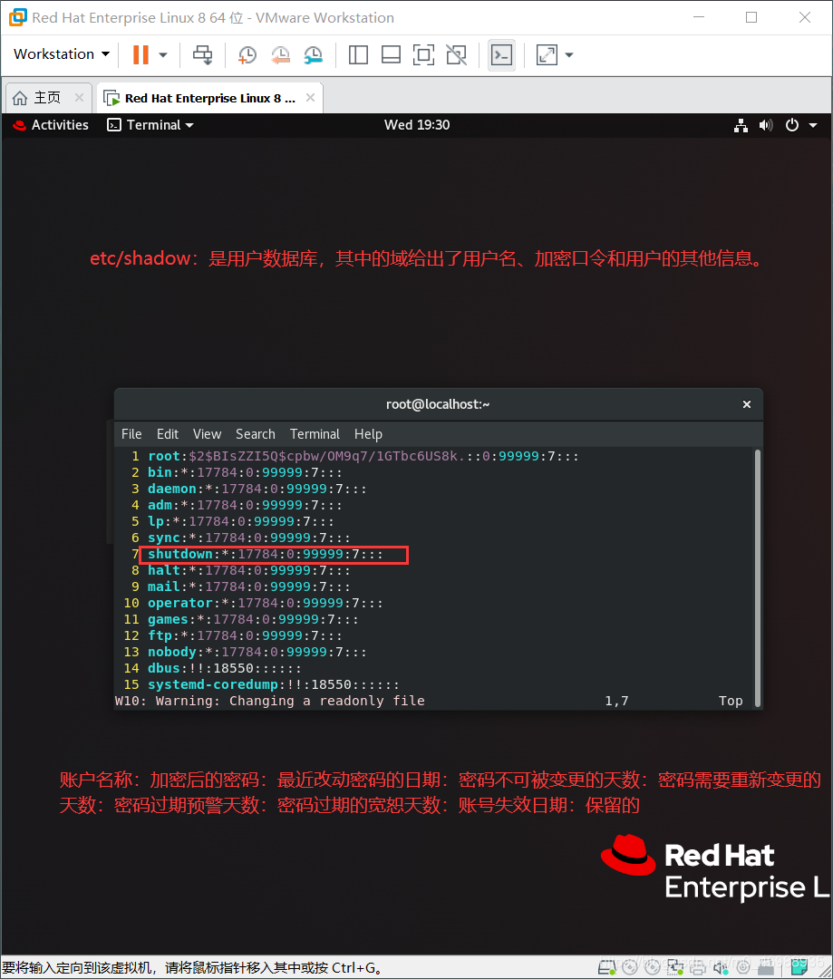Click the stretch guest display icon
Screen dimensions: 833x979
(x=547, y=55)
